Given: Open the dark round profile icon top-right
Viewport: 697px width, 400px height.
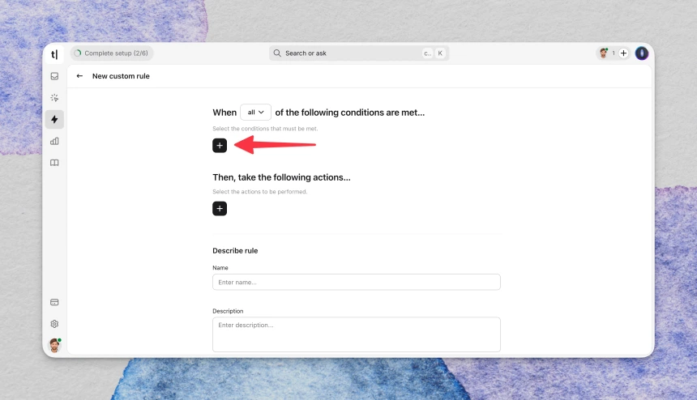Looking at the screenshot, I should coord(641,53).
